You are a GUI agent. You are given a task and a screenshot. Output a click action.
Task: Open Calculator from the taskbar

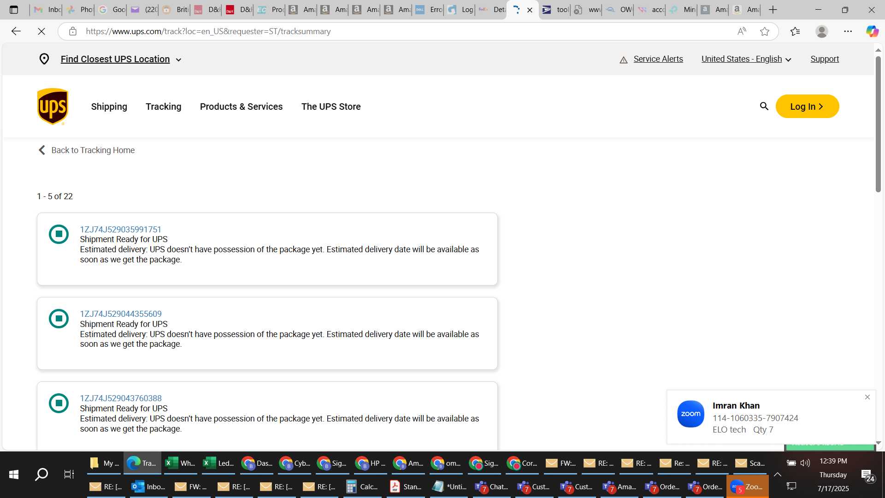pyautogui.click(x=362, y=486)
